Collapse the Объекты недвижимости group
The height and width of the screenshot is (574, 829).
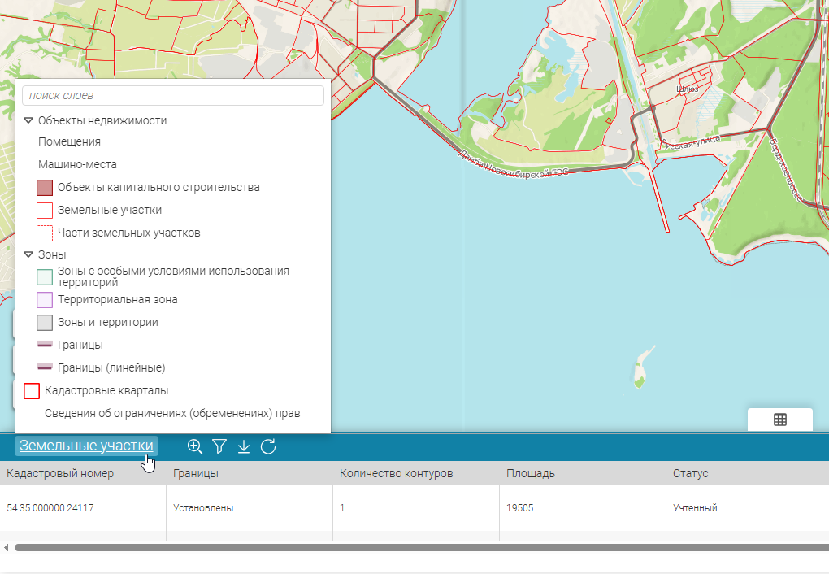click(x=28, y=120)
